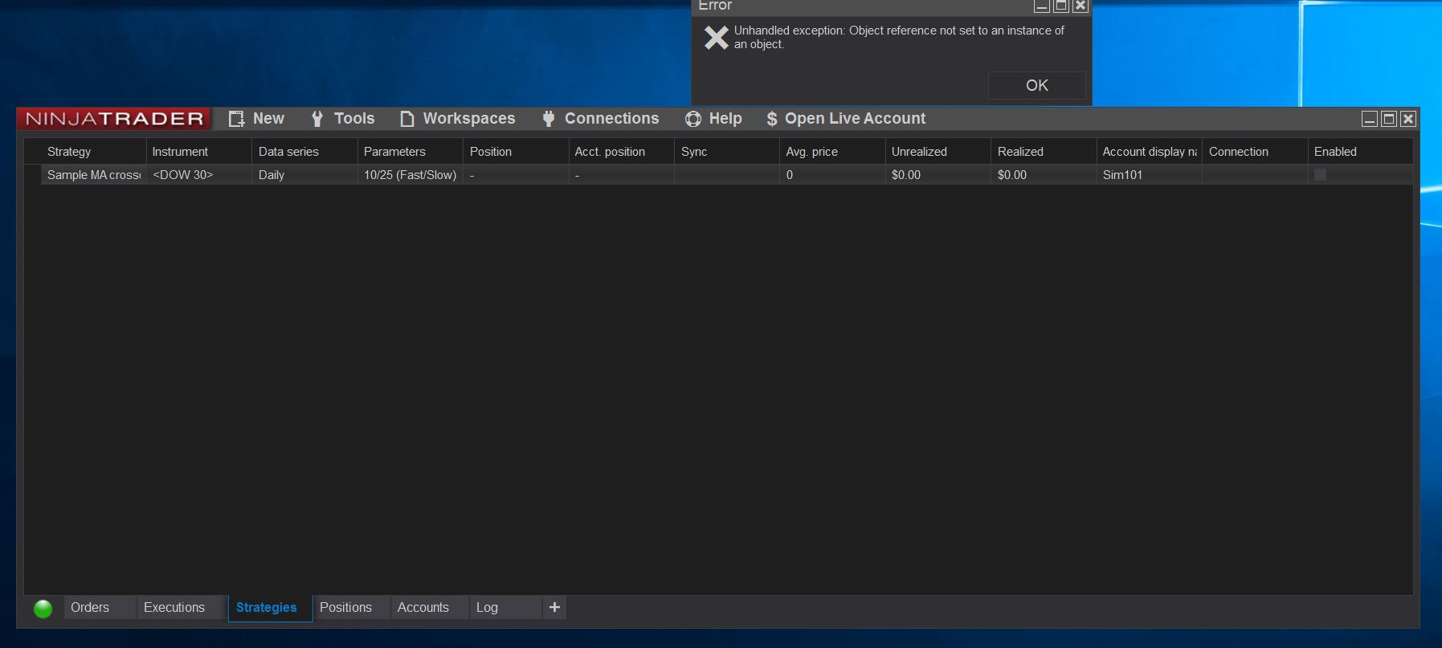Sort by the Realized column header
The height and width of the screenshot is (648, 1442).
tap(1044, 151)
